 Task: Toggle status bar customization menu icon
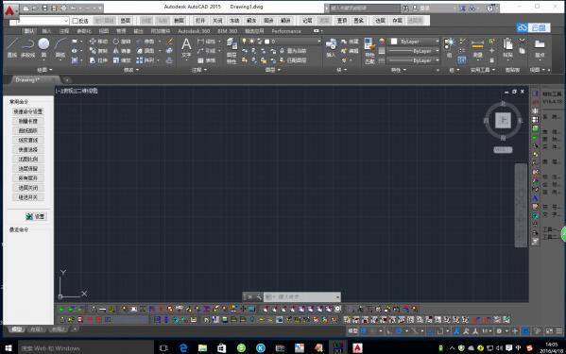pos(558,331)
